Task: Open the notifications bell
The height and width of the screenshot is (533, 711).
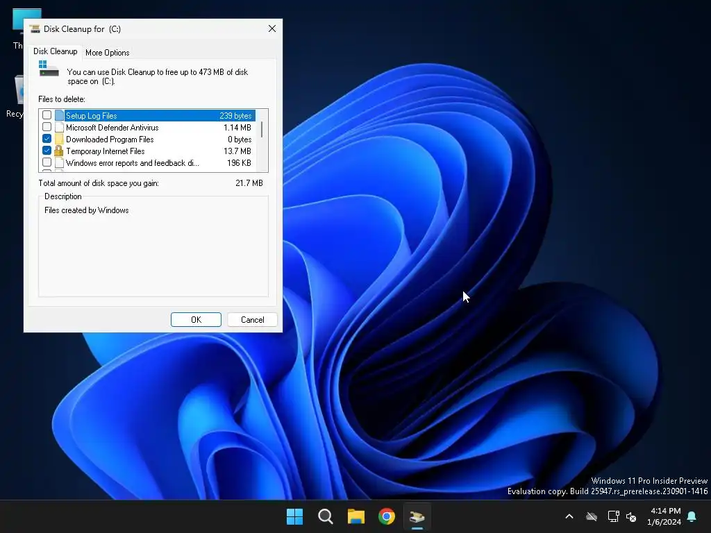Action: tap(692, 516)
